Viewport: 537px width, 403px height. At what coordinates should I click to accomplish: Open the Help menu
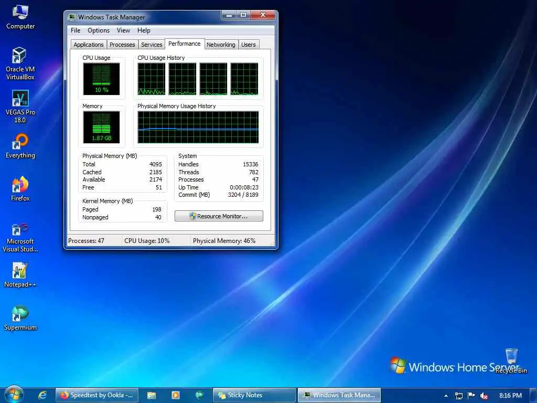coord(144,30)
